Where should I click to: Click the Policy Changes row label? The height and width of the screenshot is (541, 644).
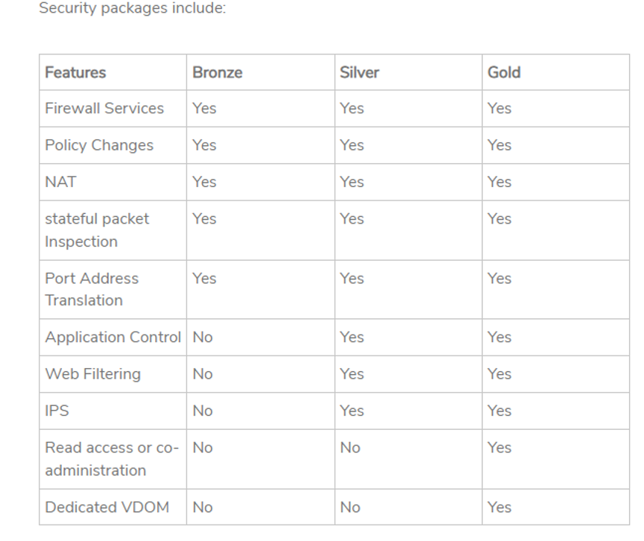click(99, 145)
